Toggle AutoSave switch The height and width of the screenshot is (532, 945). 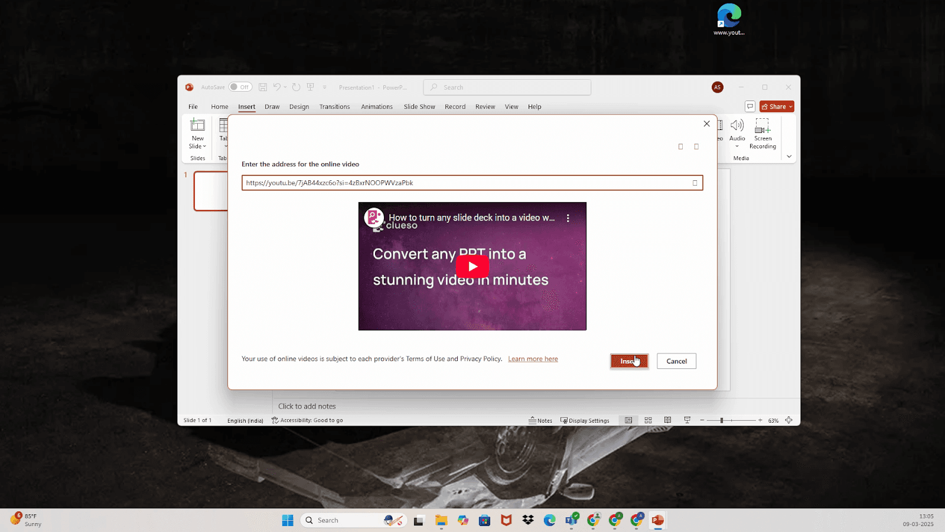[x=240, y=87]
